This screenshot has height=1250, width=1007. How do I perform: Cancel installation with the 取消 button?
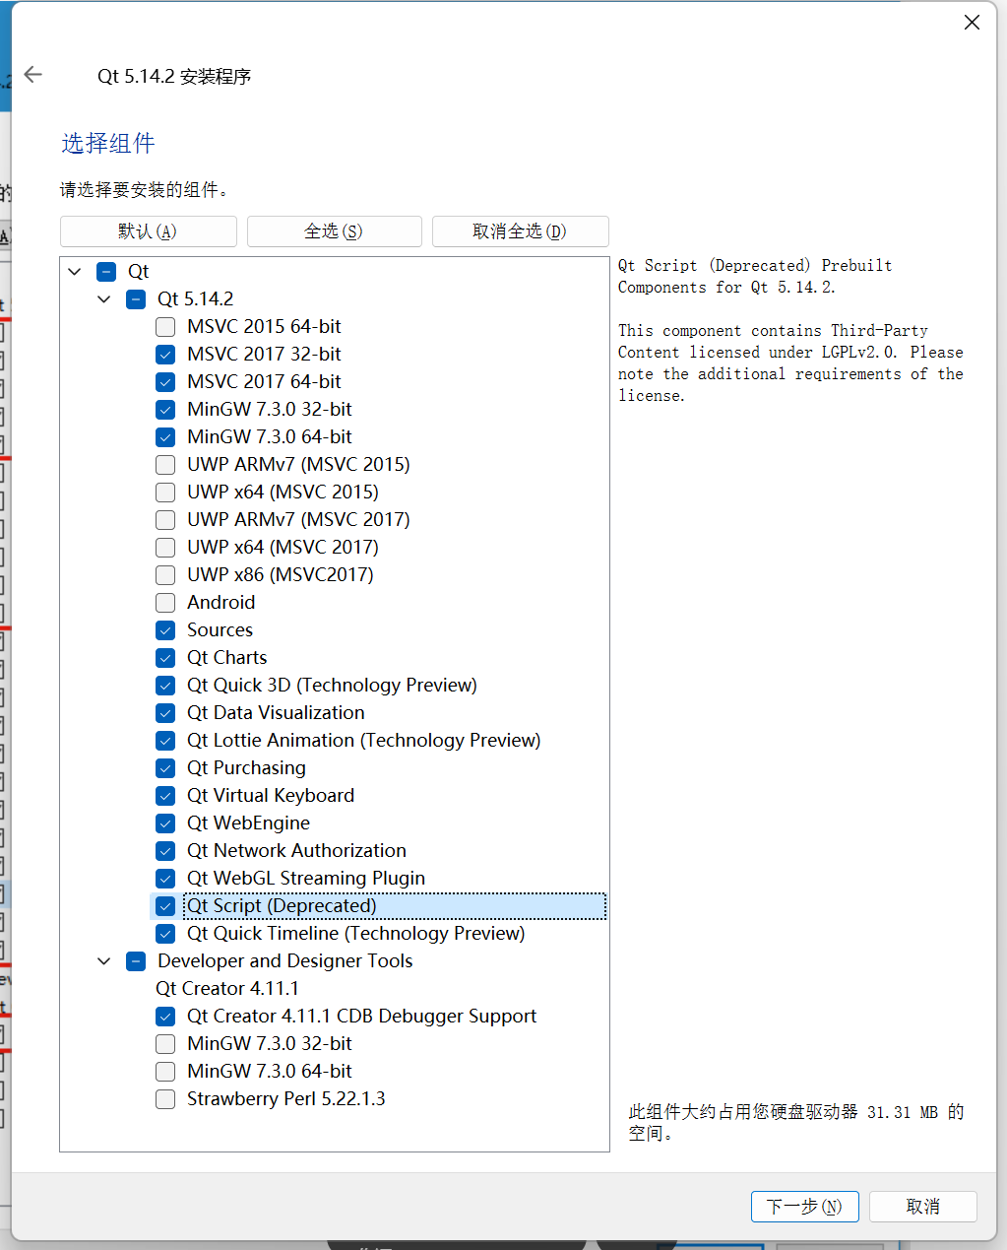point(923,1207)
